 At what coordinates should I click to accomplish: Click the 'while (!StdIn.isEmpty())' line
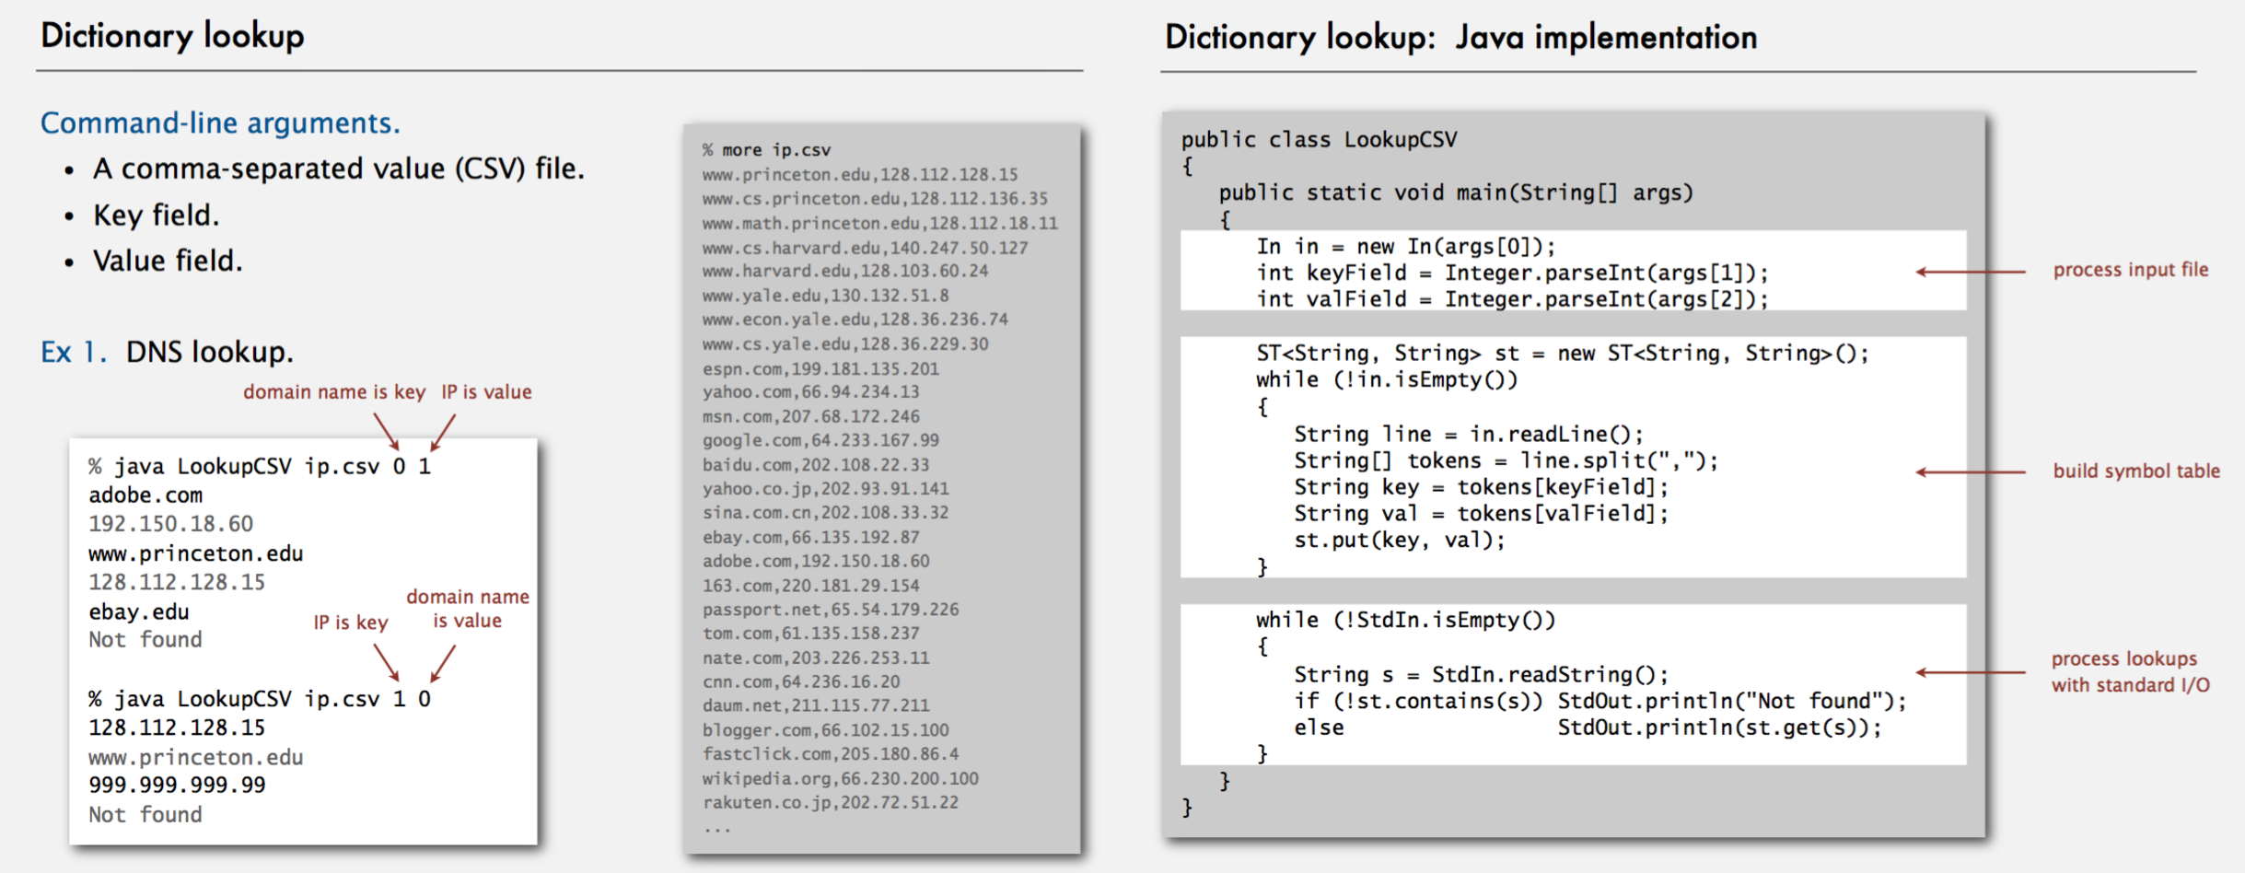pyautogui.click(x=1406, y=621)
